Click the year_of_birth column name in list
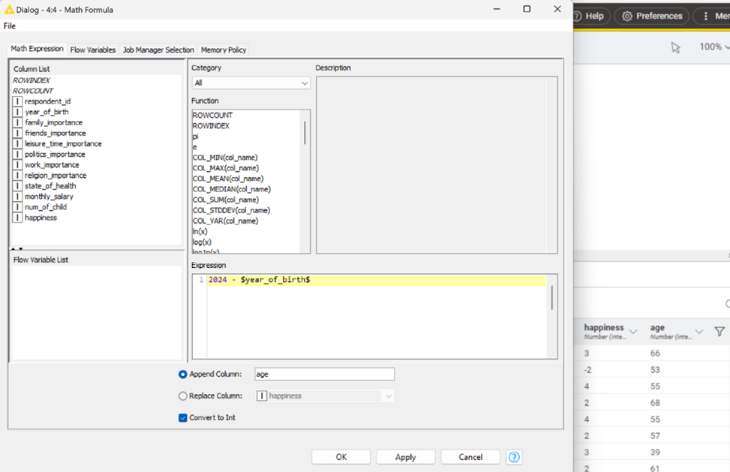The width and height of the screenshot is (730, 472). [47, 112]
